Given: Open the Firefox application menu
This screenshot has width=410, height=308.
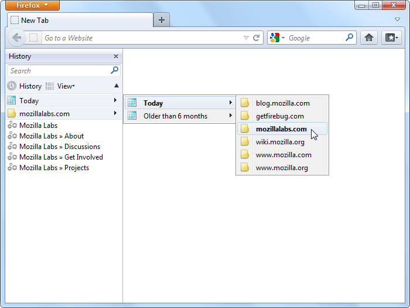Looking at the screenshot, I should click(32, 5).
